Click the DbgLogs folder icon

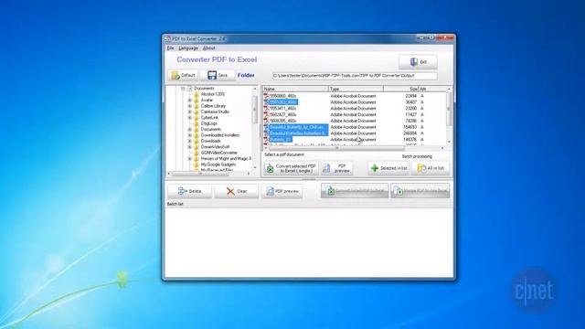197,123
